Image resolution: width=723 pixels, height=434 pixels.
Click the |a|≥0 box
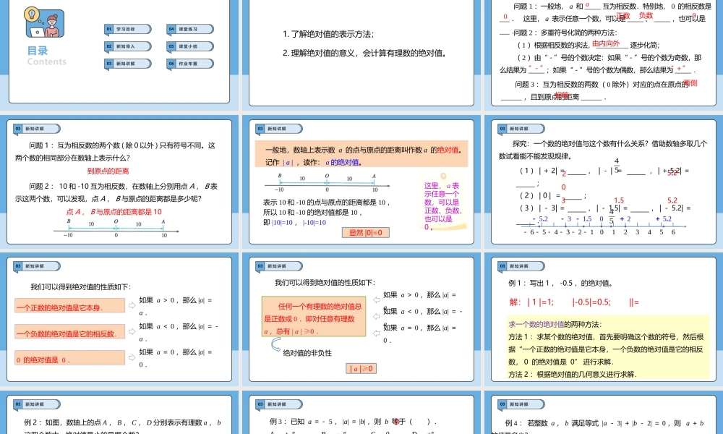click(x=361, y=368)
